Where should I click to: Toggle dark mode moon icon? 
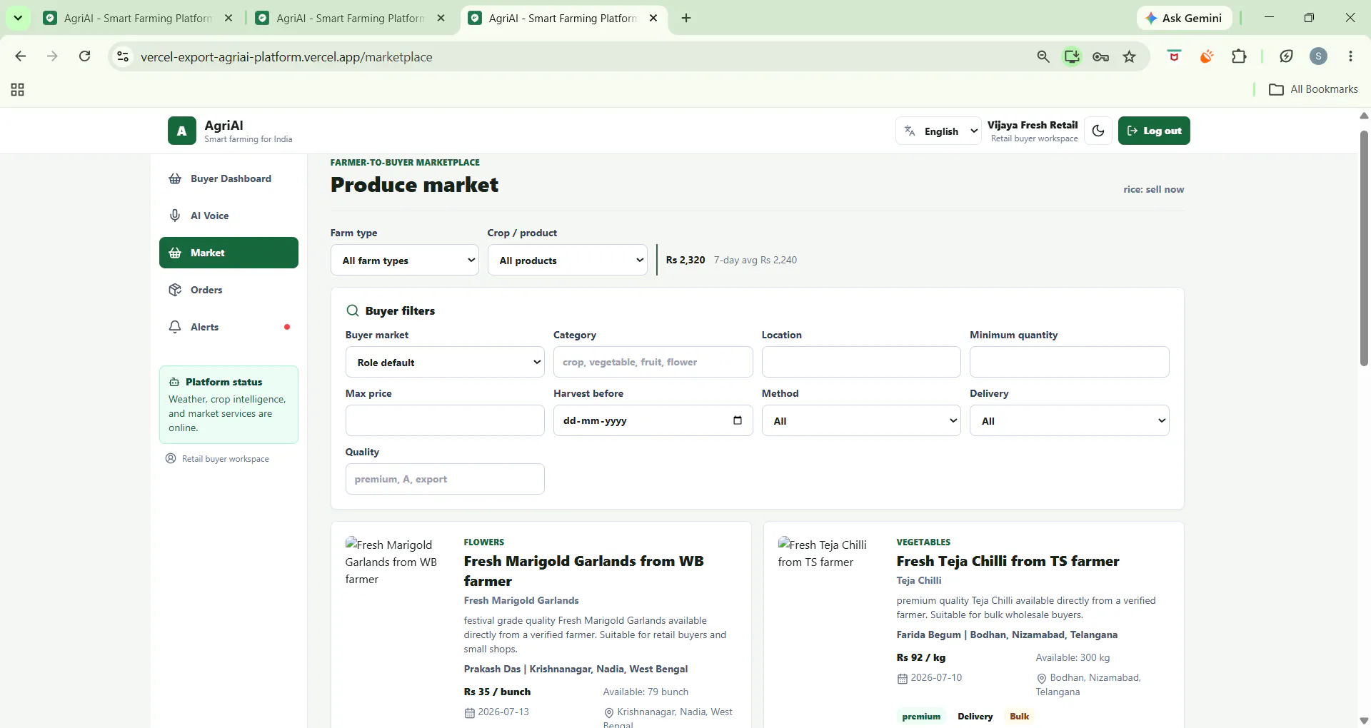(1098, 131)
